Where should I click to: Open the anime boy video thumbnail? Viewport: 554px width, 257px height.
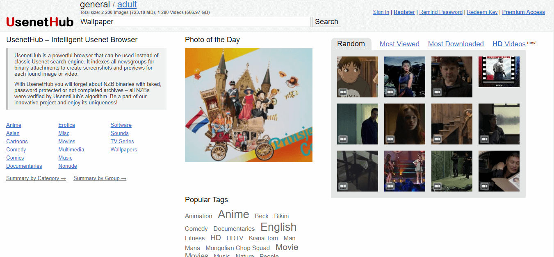tap(357, 77)
